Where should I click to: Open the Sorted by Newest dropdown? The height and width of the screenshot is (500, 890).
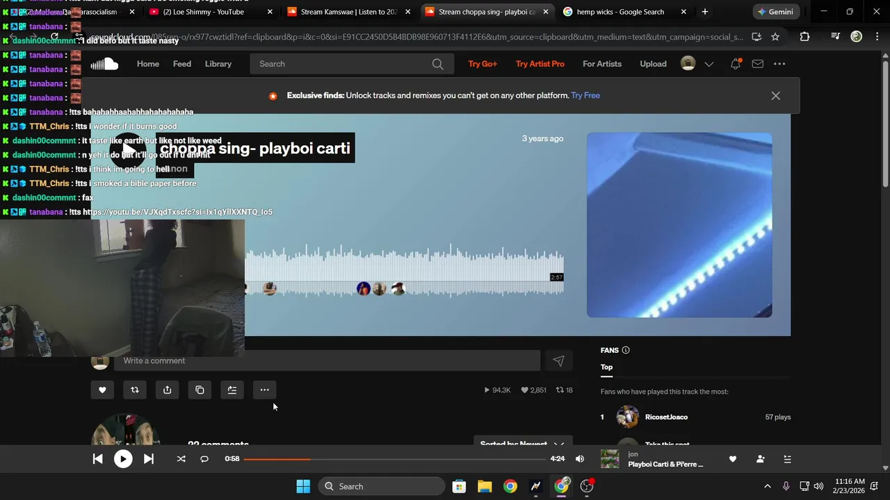[x=521, y=444]
